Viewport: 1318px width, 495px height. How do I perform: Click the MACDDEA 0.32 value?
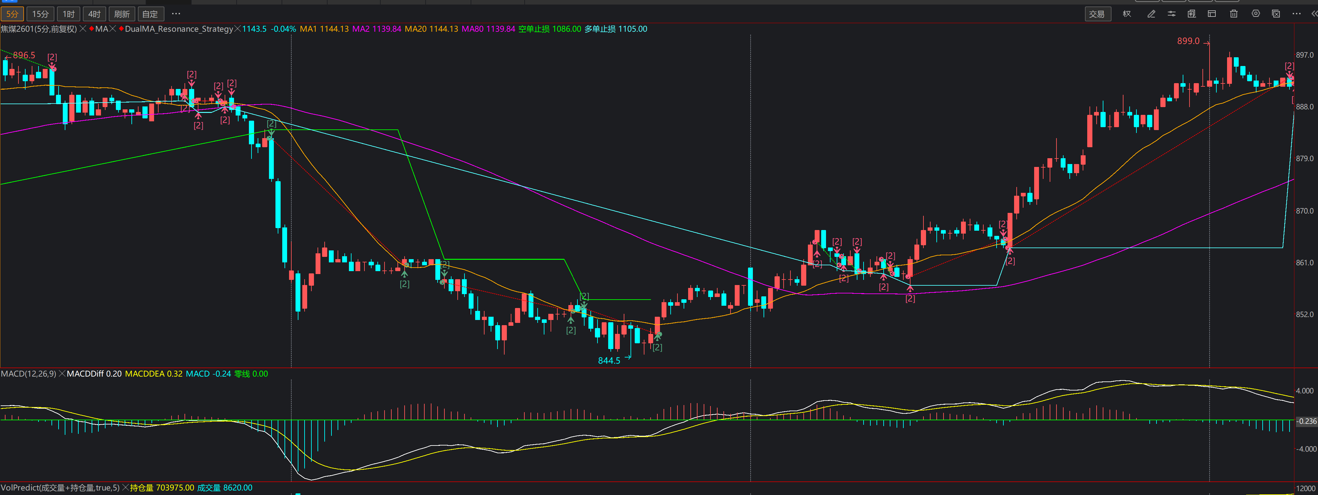coord(153,374)
